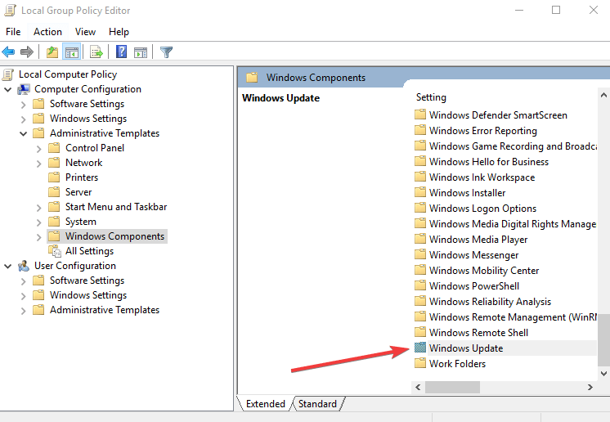Click the All Settings icon in tree

pos(55,251)
